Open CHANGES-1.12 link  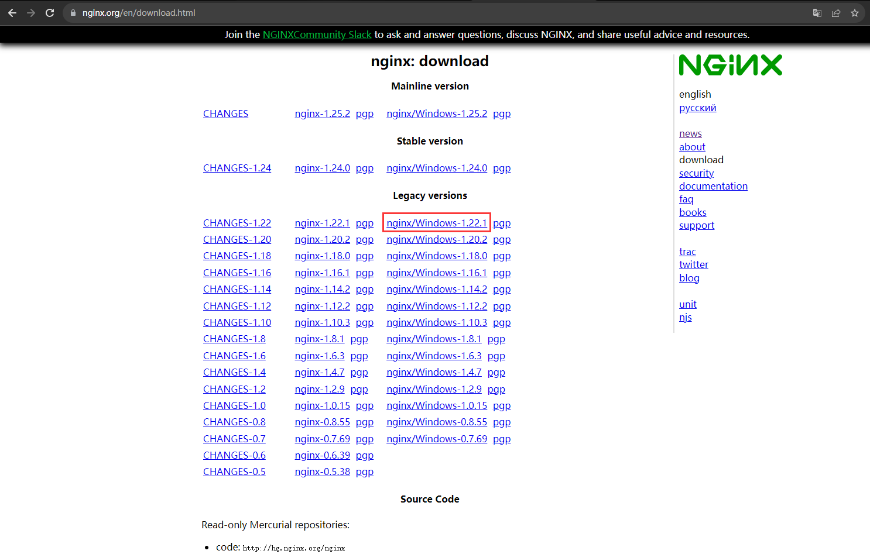(x=237, y=306)
